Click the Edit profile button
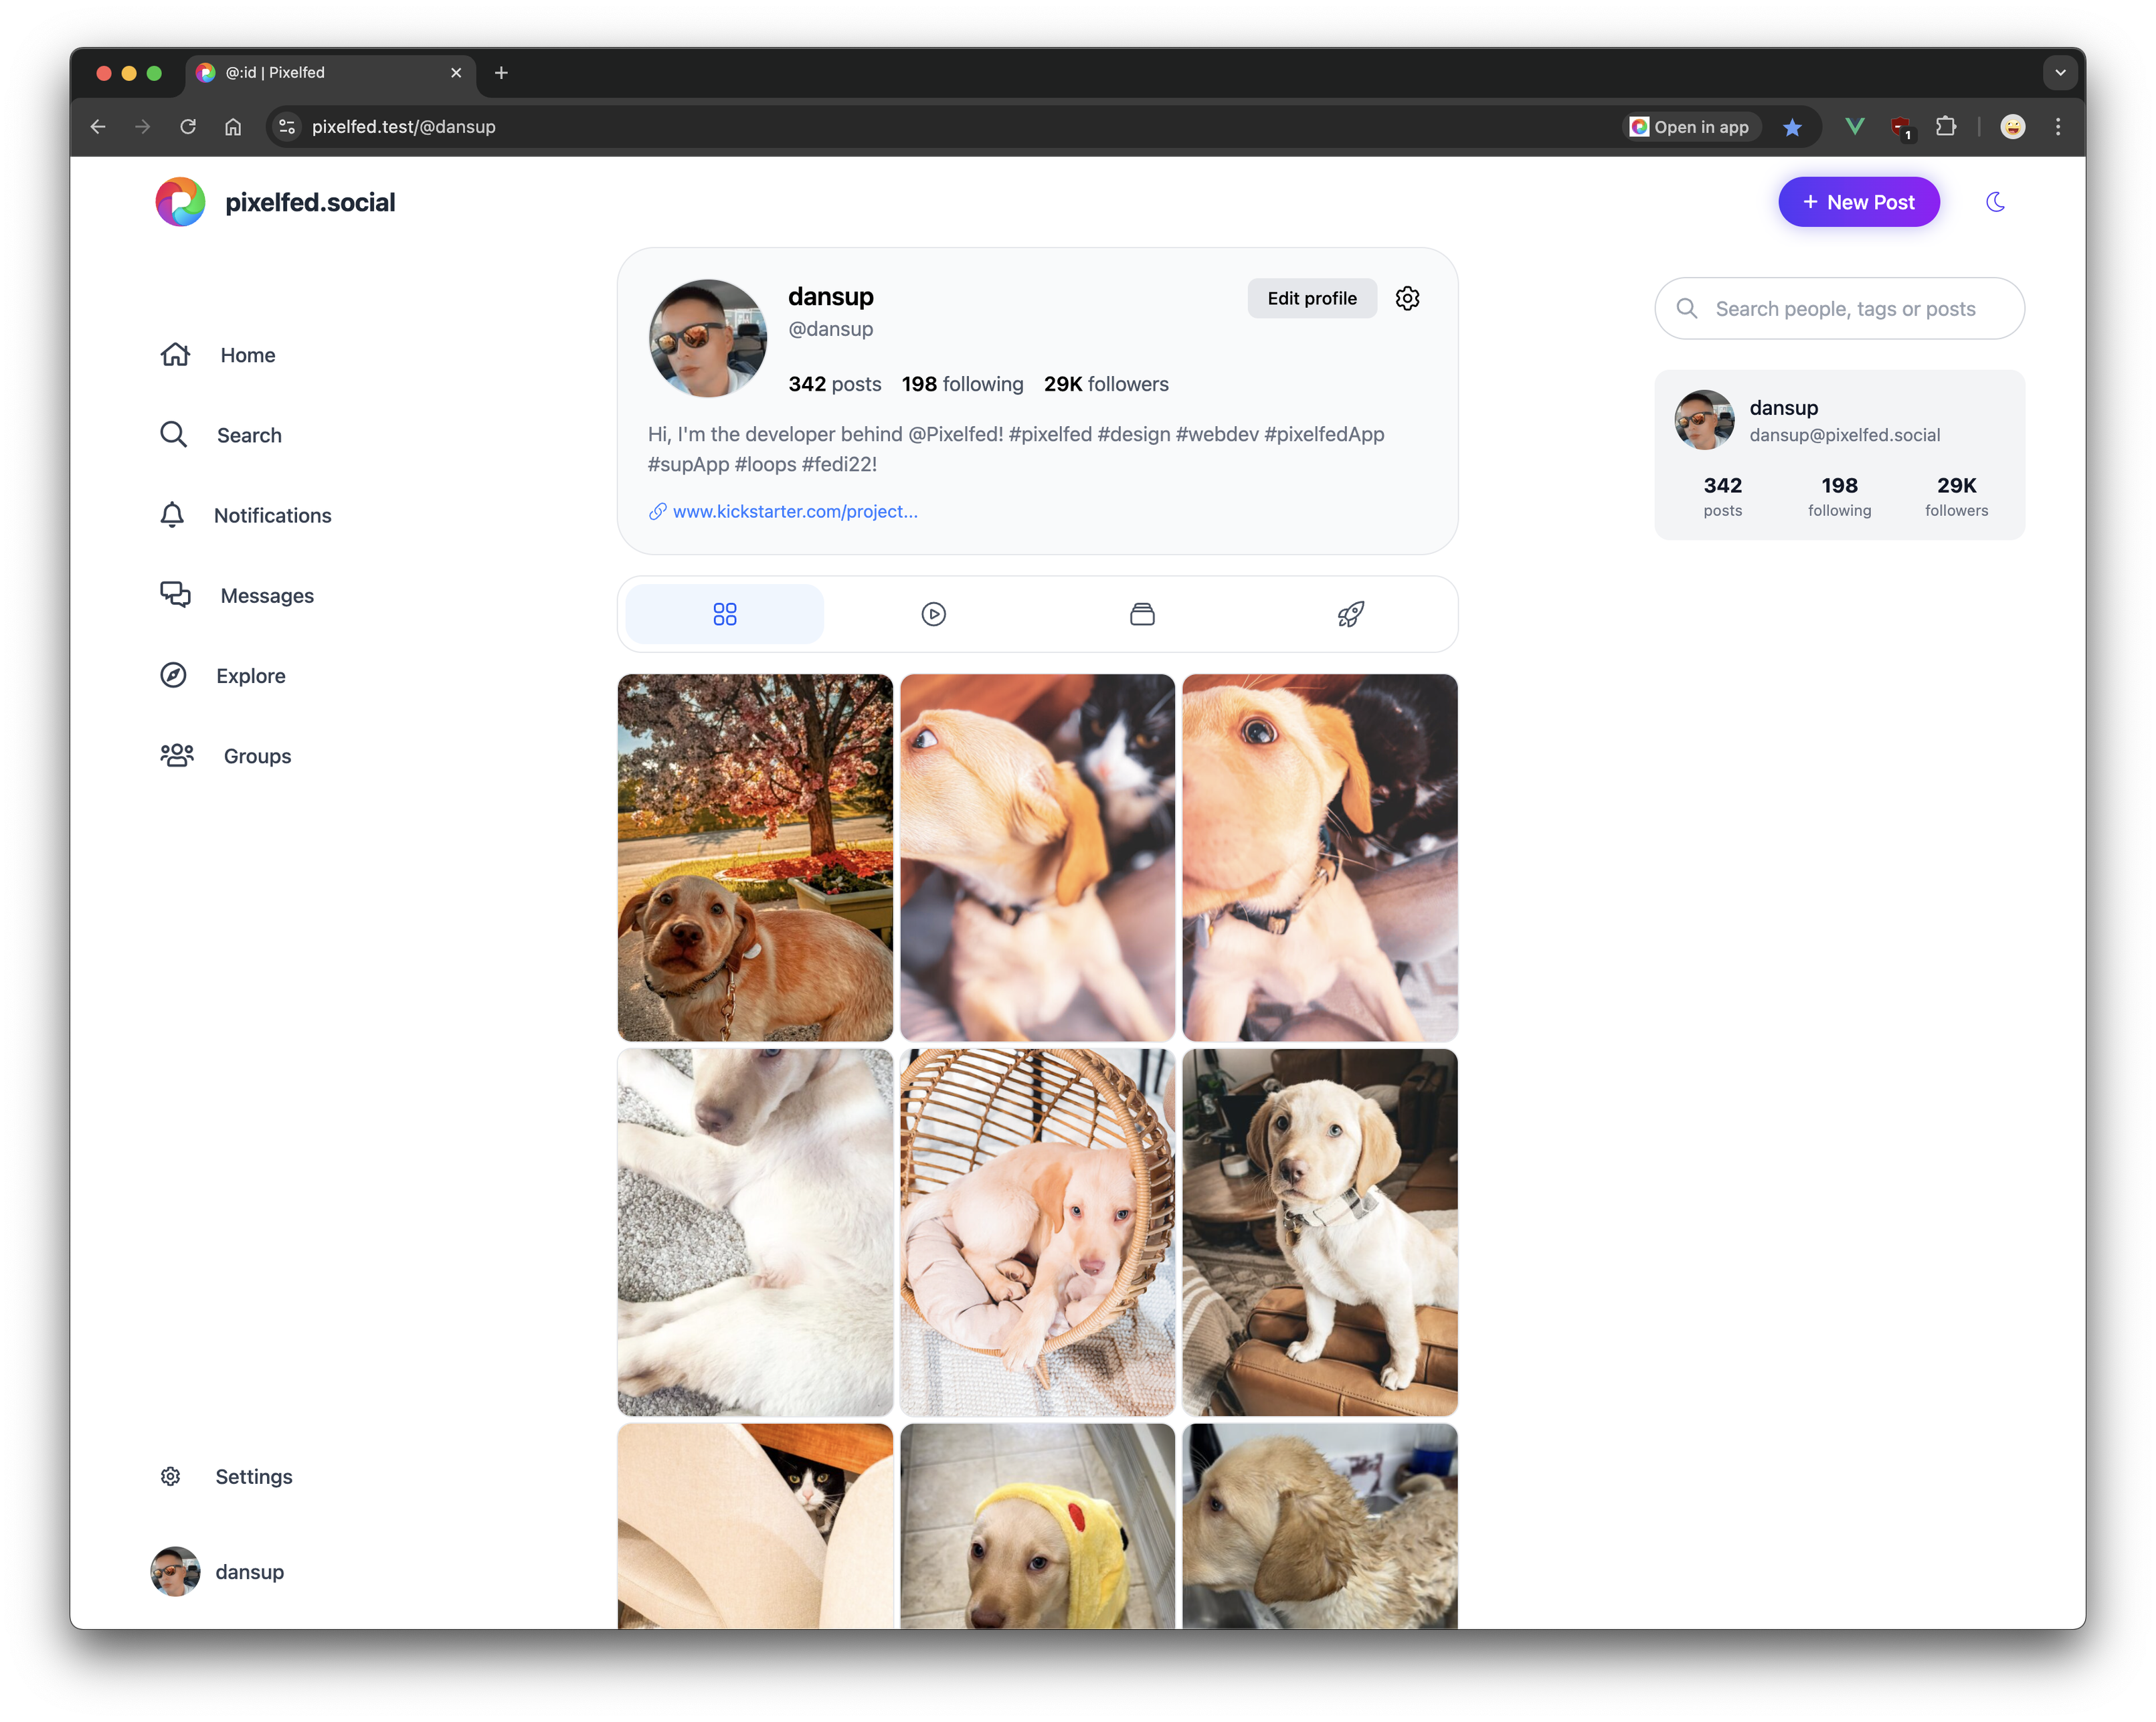This screenshot has width=2156, height=1722. [x=1311, y=298]
